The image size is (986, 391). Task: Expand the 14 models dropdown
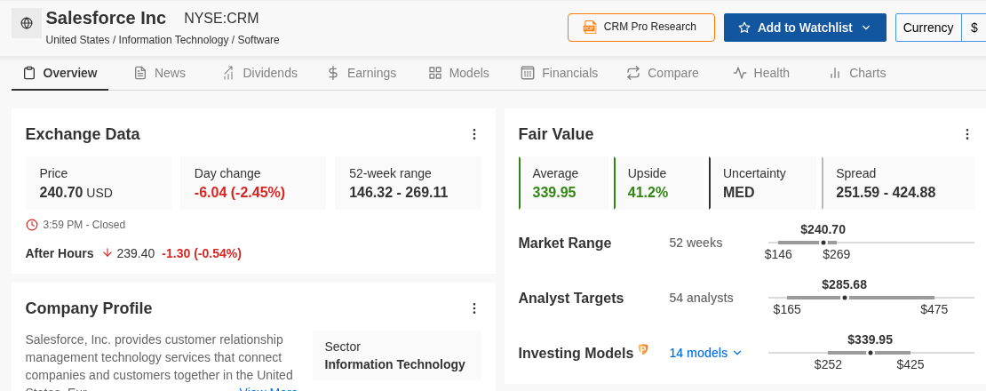point(705,353)
